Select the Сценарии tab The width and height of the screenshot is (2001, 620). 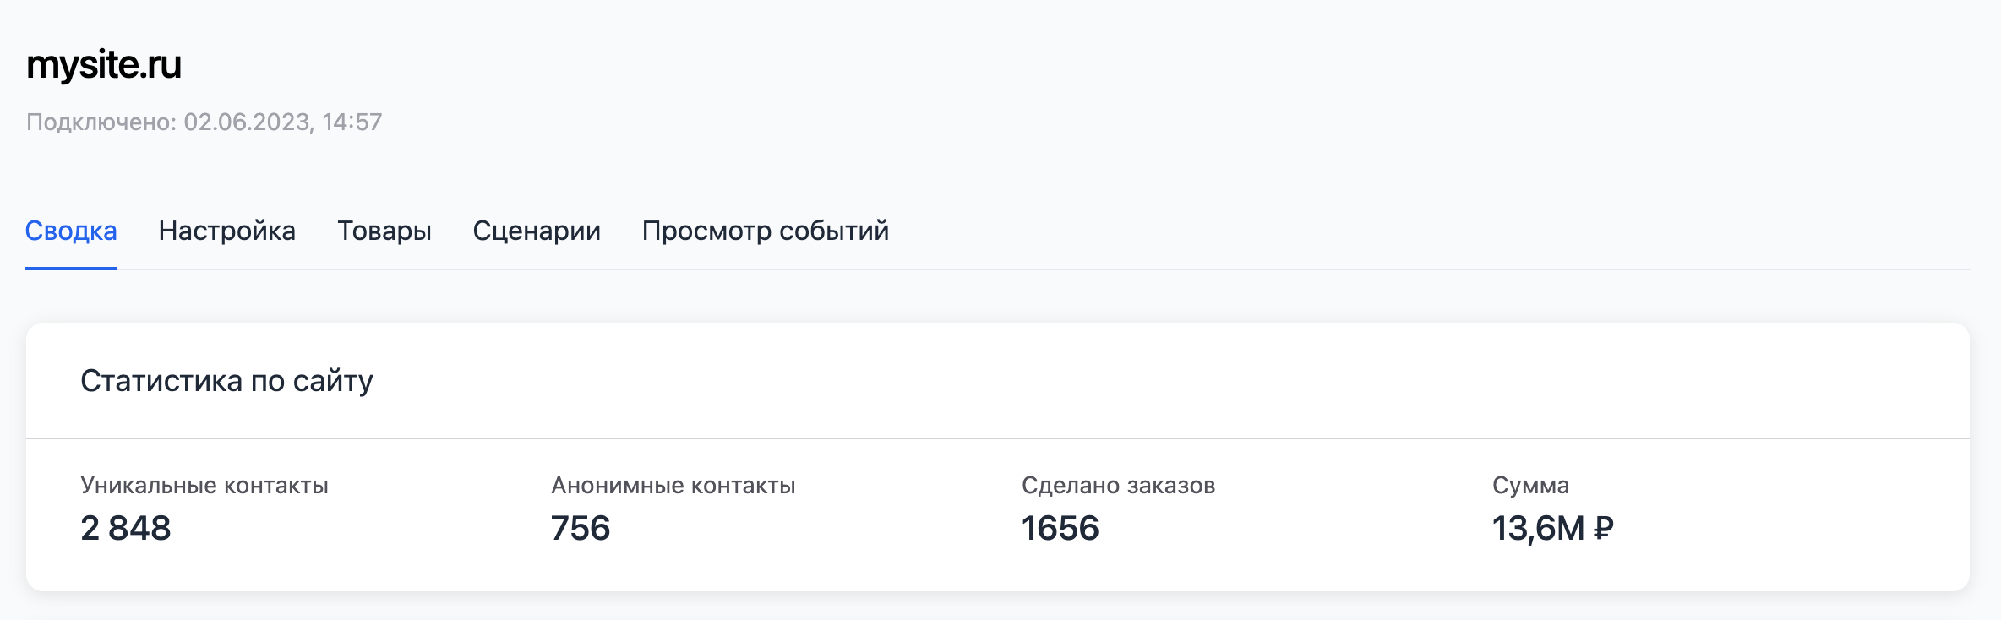537,230
